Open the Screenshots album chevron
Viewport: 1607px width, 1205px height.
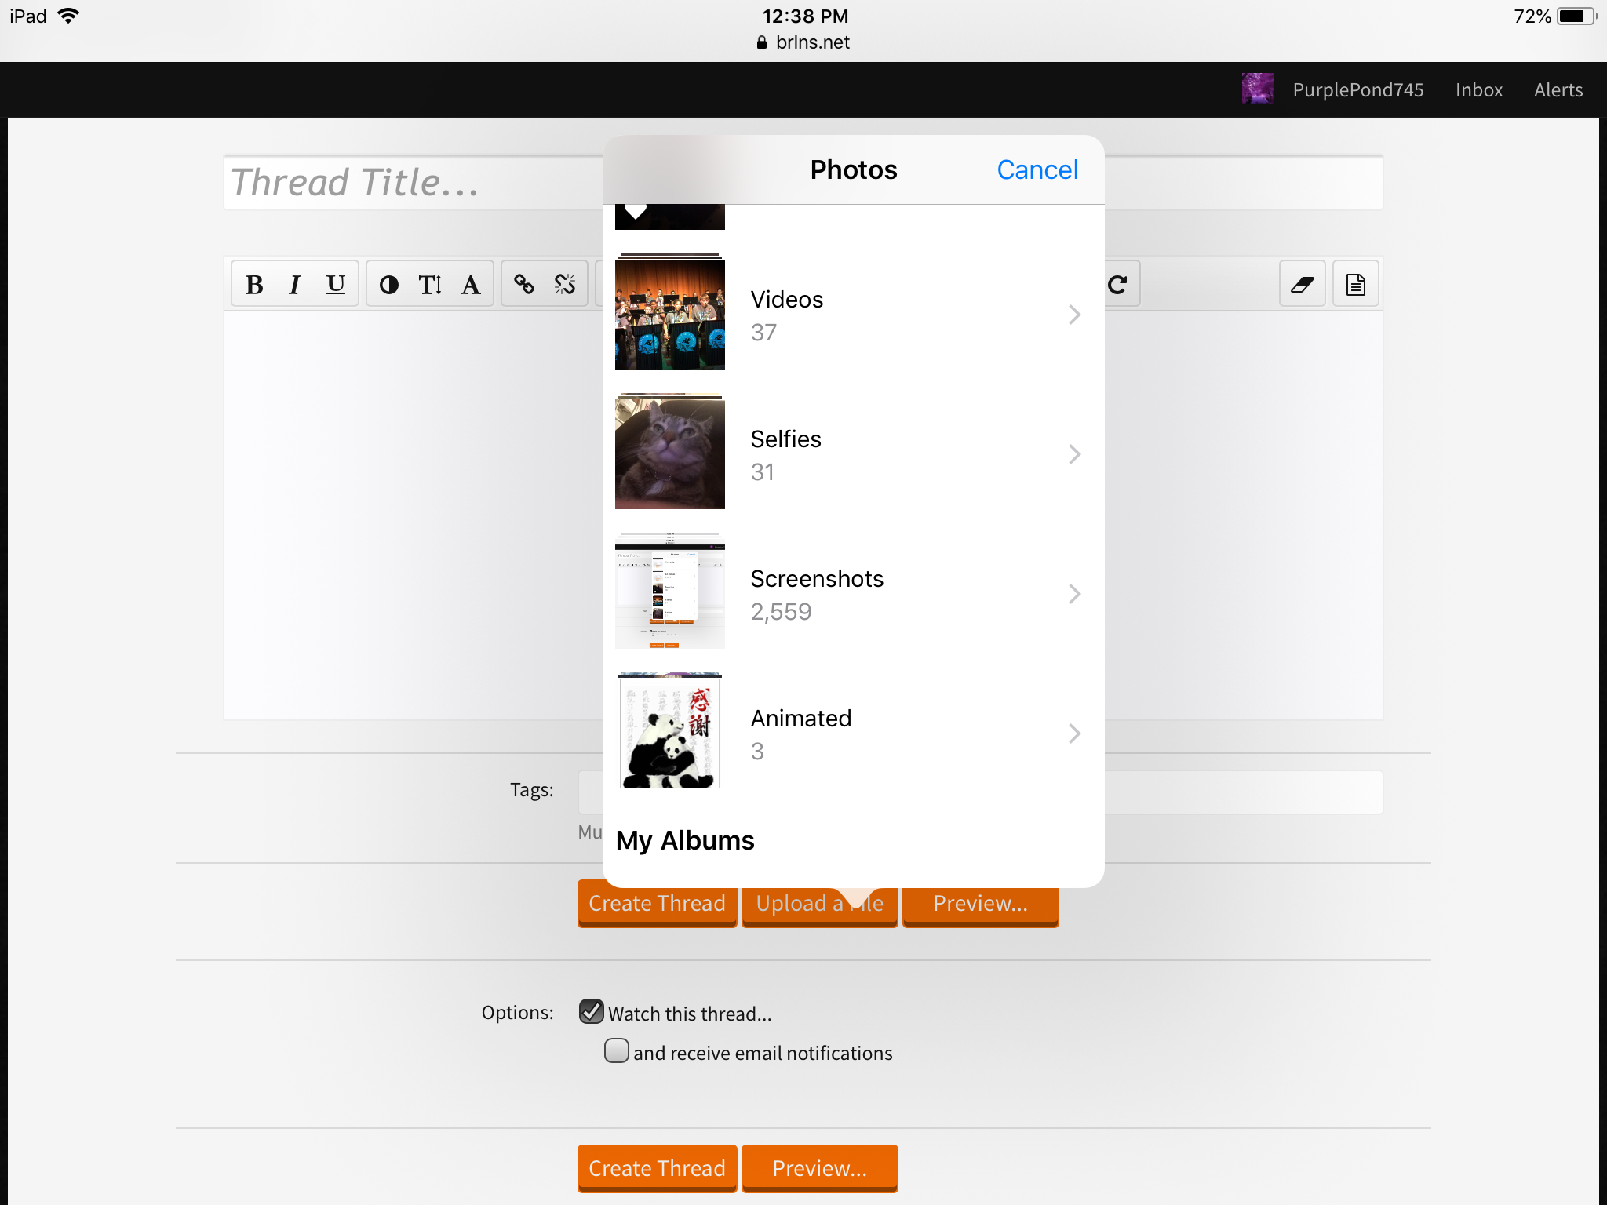[1074, 594]
